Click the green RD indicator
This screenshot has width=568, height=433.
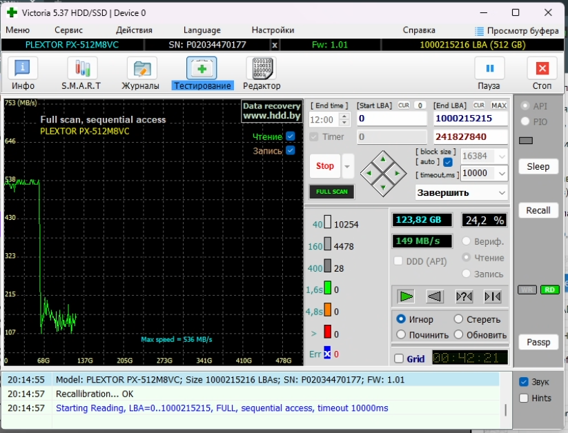tap(550, 290)
